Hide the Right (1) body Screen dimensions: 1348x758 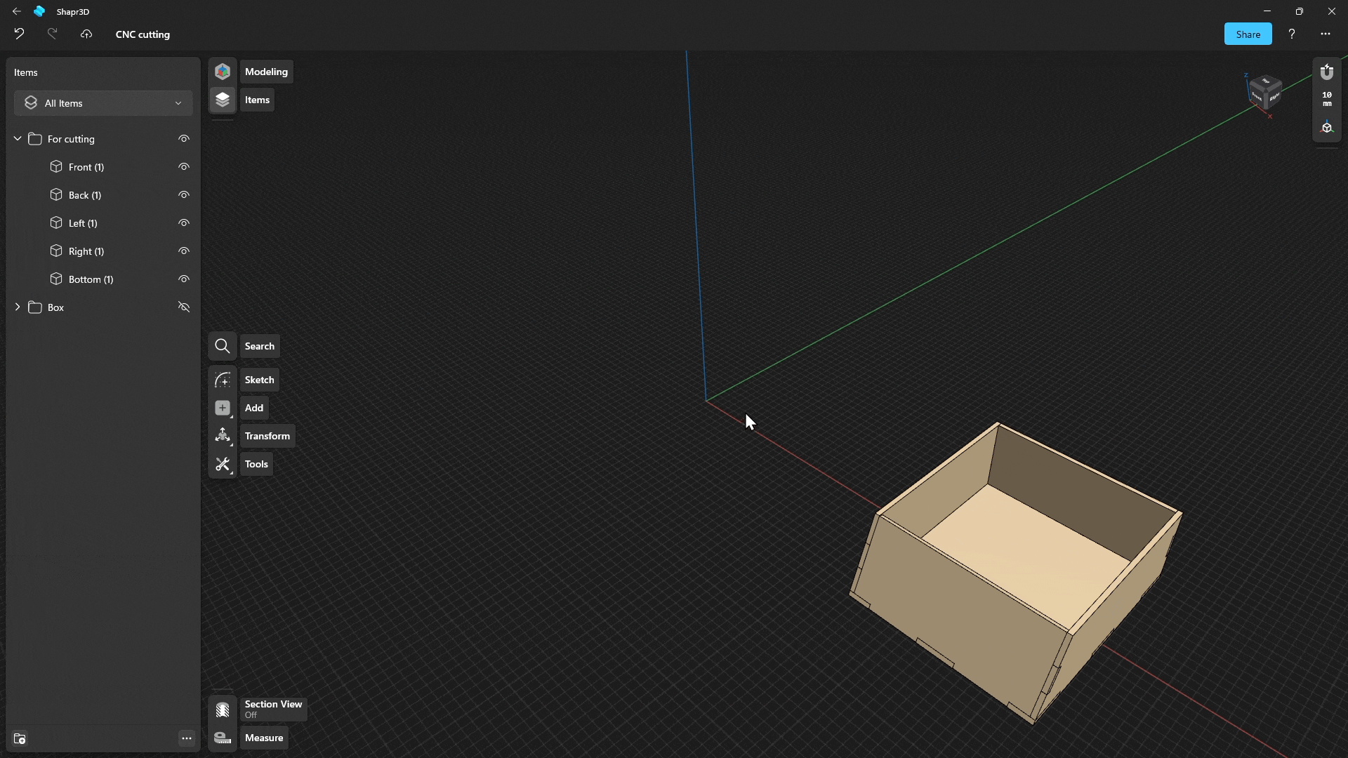point(184,251)
